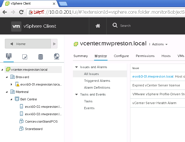Viewport: 185px width, 142px height.
Task: Click vCenter icon beside page title
Action: (76, 44)
